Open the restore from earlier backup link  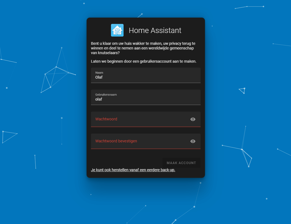coord(133,170)
